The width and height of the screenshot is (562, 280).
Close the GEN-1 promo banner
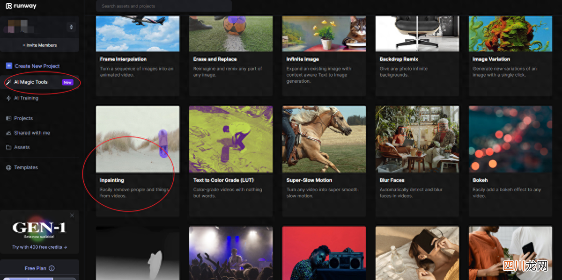[72, 215]
